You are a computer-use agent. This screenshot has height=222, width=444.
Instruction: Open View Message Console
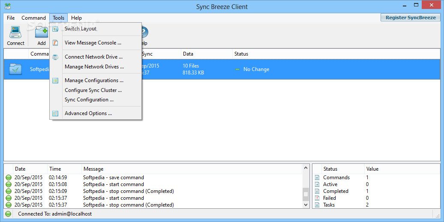(x=96, y=43)
